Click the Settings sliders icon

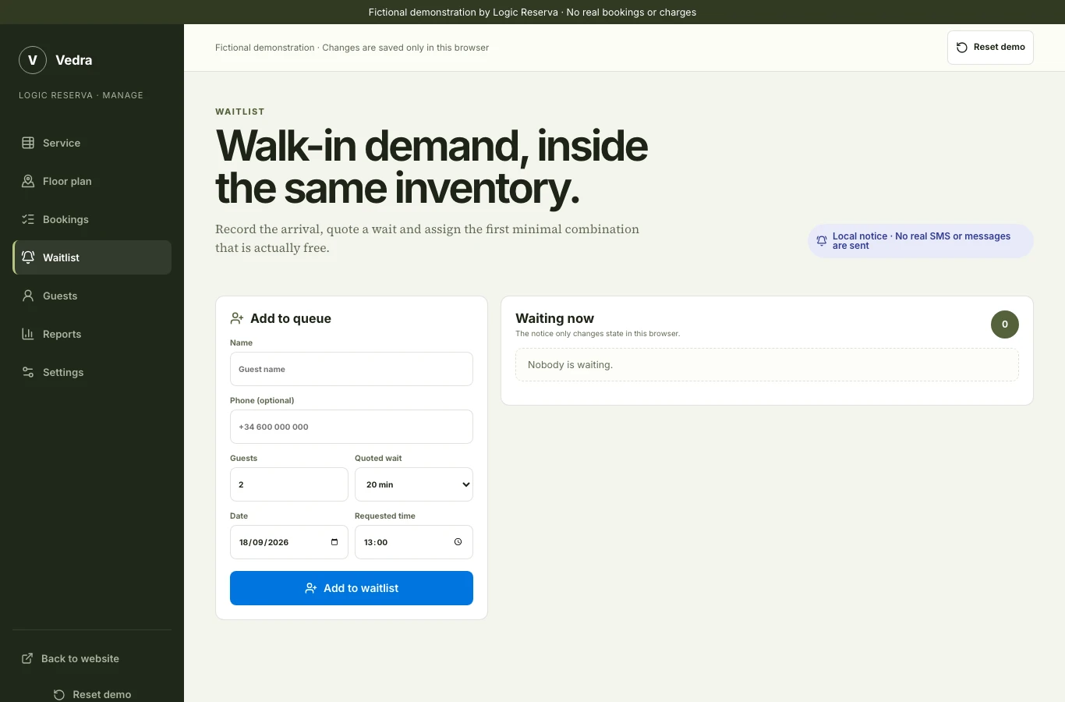coord(28,372)
